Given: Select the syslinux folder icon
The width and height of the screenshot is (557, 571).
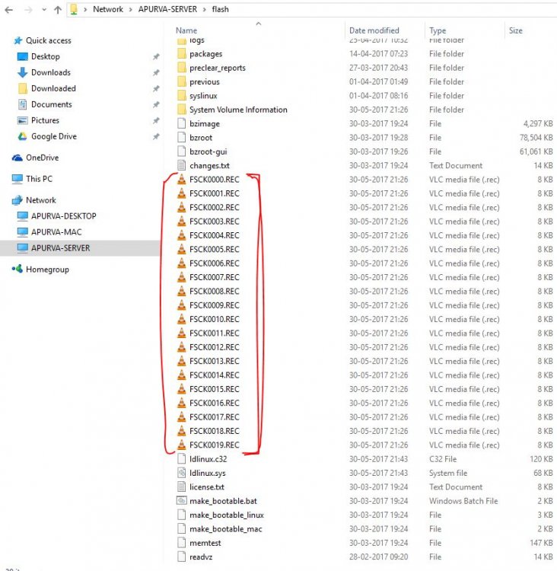Looking at the screenshot, I should (182, 96).
